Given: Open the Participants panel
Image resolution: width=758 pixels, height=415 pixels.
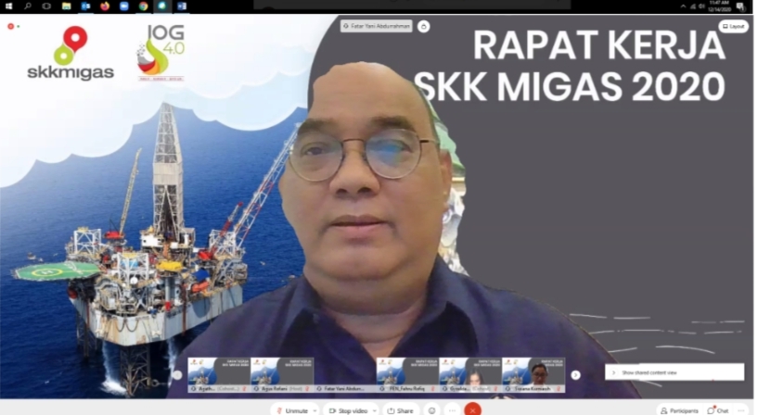Looking at the screenshot, I should [x=679, y=410].
